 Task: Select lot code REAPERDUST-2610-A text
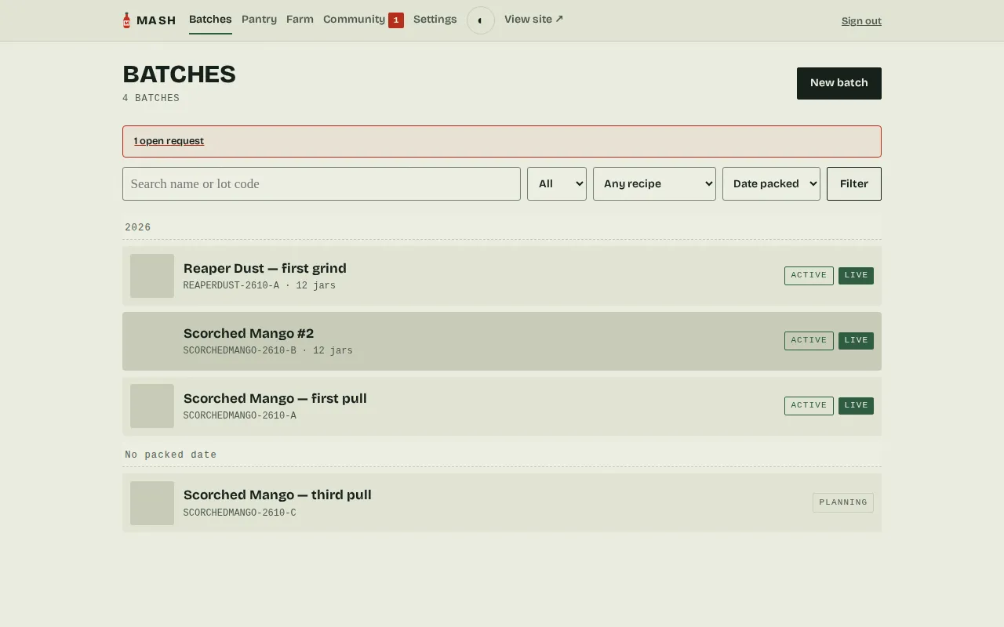(231, 286)
